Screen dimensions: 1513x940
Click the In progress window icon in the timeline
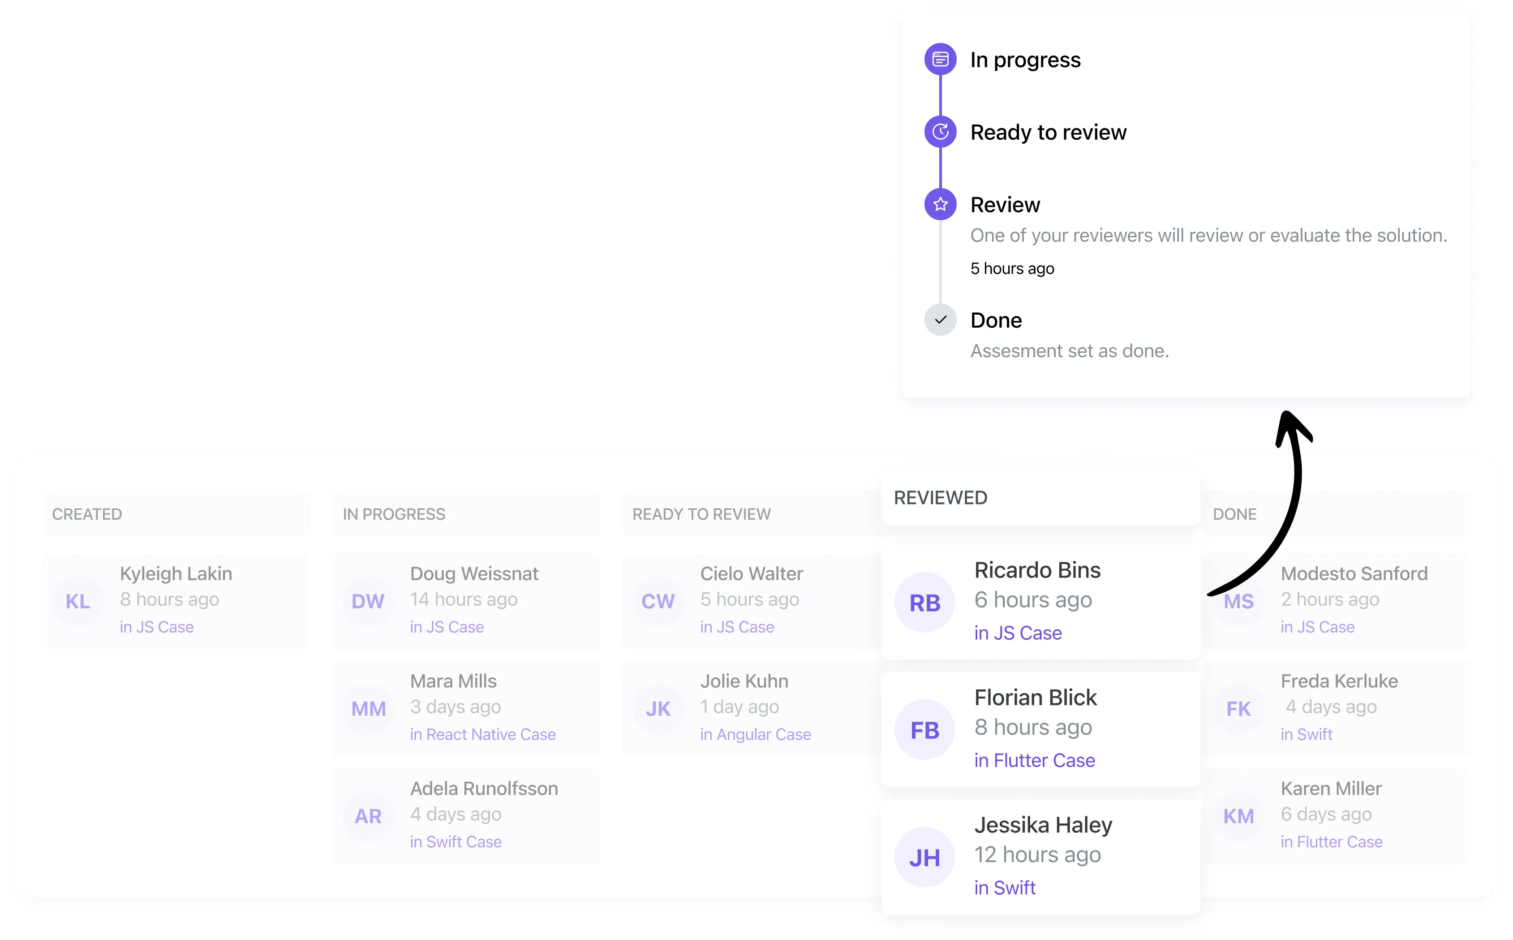pyautogui.click(x=939, y=59)
